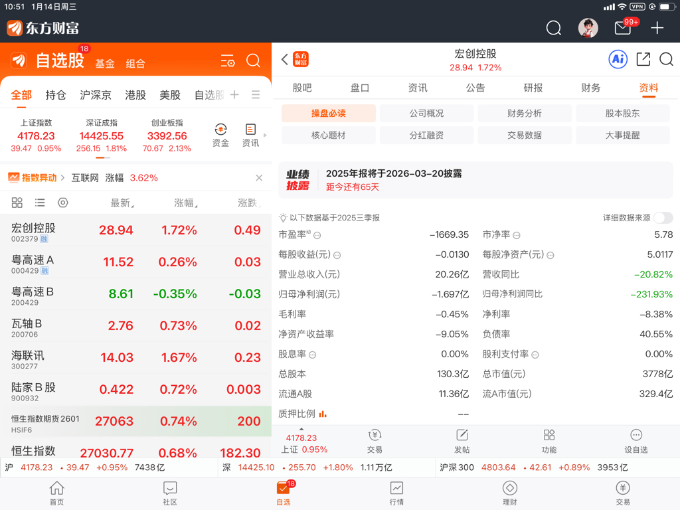Open 股本股东 section button
This screenshot has height=510, width=680.
click(622, 113)
